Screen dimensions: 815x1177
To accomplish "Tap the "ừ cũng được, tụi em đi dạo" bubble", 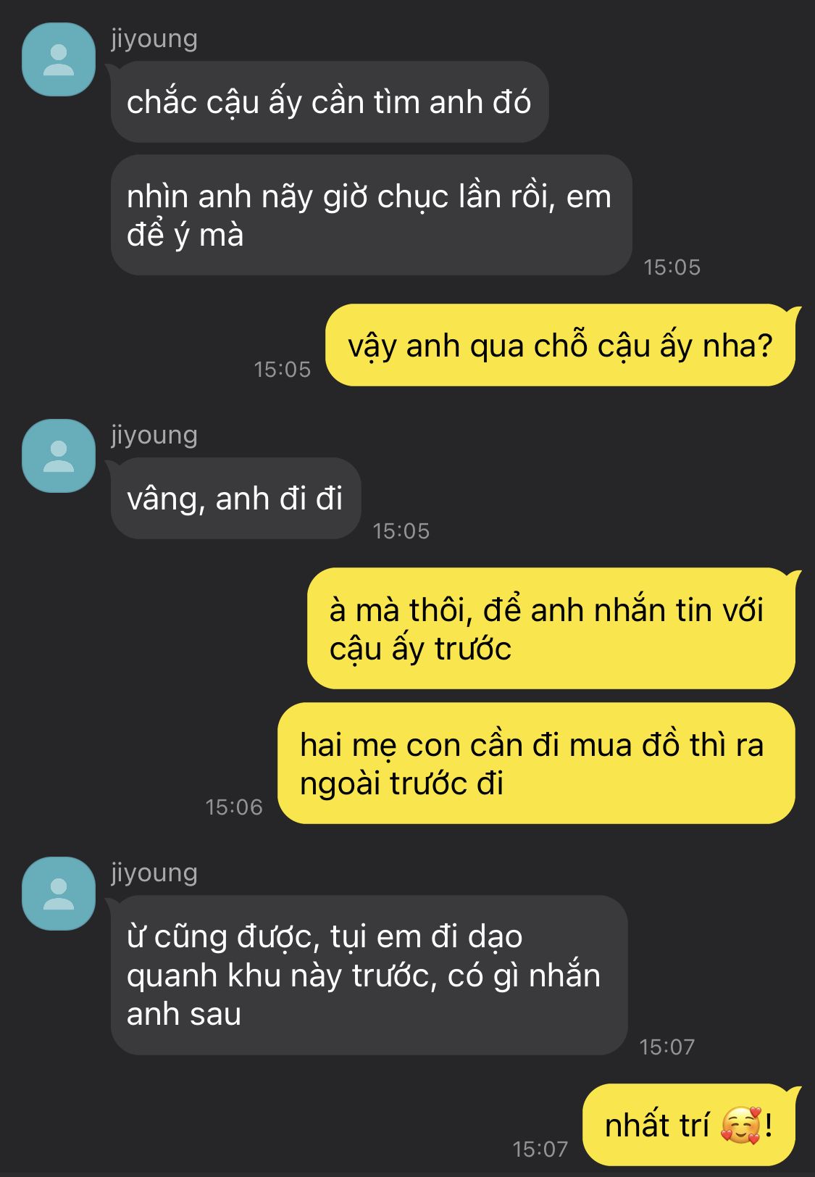I will [369, 976].
